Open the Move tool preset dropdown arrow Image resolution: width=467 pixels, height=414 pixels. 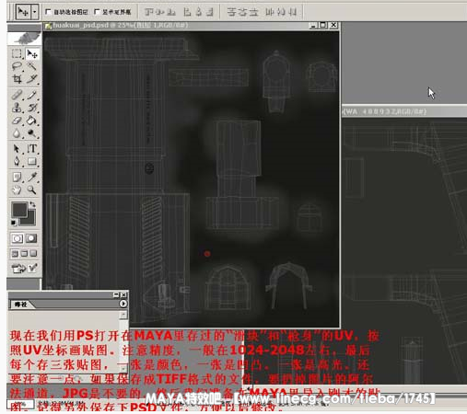tap(35, 12)
